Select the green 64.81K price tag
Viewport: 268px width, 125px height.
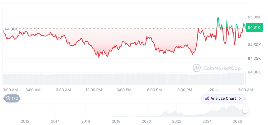coord(254,27)
